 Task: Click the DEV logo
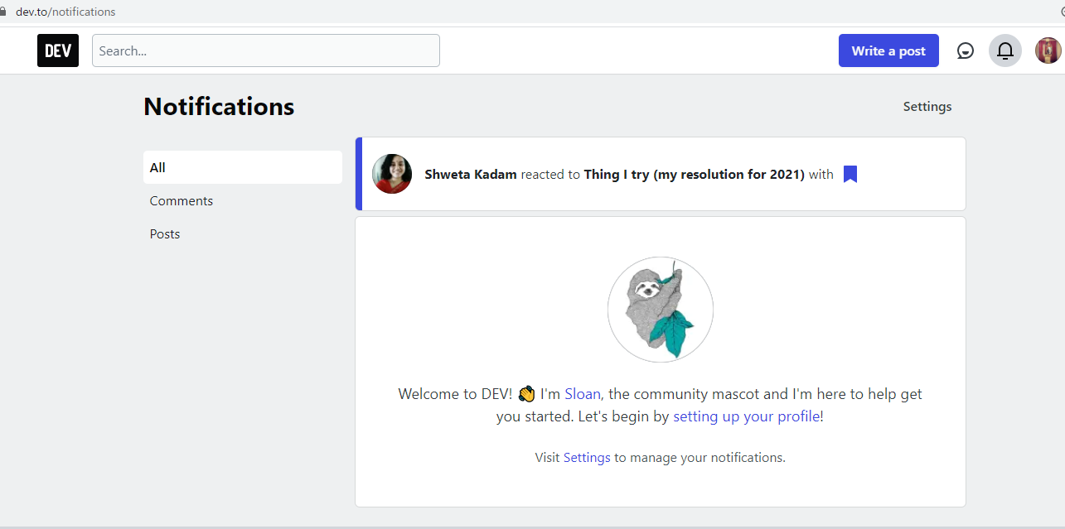click(58, 50)
